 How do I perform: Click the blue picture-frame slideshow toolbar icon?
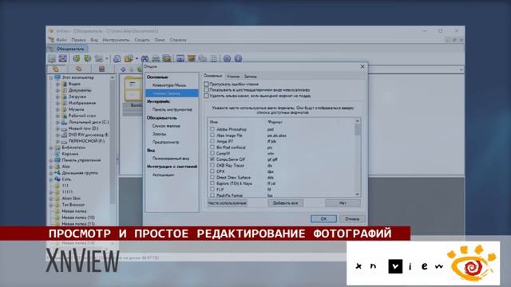point(180,58)
